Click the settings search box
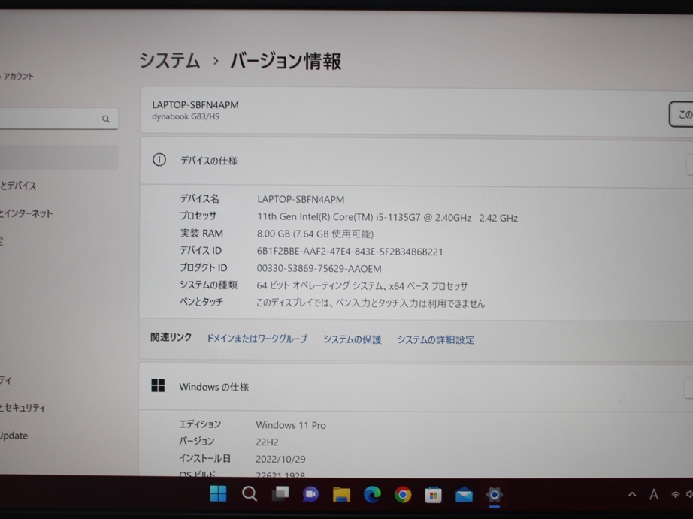 coord(59,119)
